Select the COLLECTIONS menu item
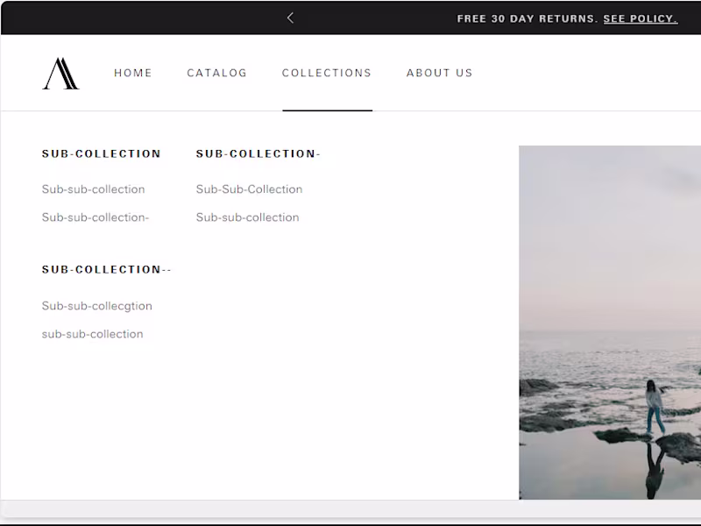 pyautogui.click(x=327, y=73)
